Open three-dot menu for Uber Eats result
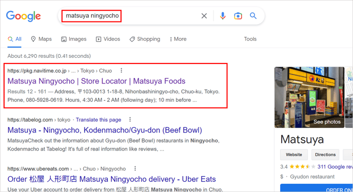Image resolution: width=353 pixels, height=192 pixels. coord(135,168)
